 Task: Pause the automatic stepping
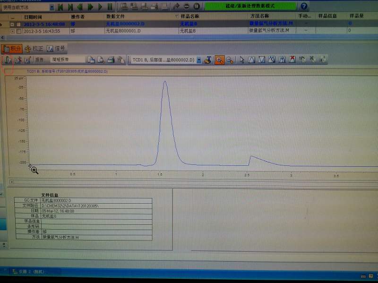click(110, 7)
